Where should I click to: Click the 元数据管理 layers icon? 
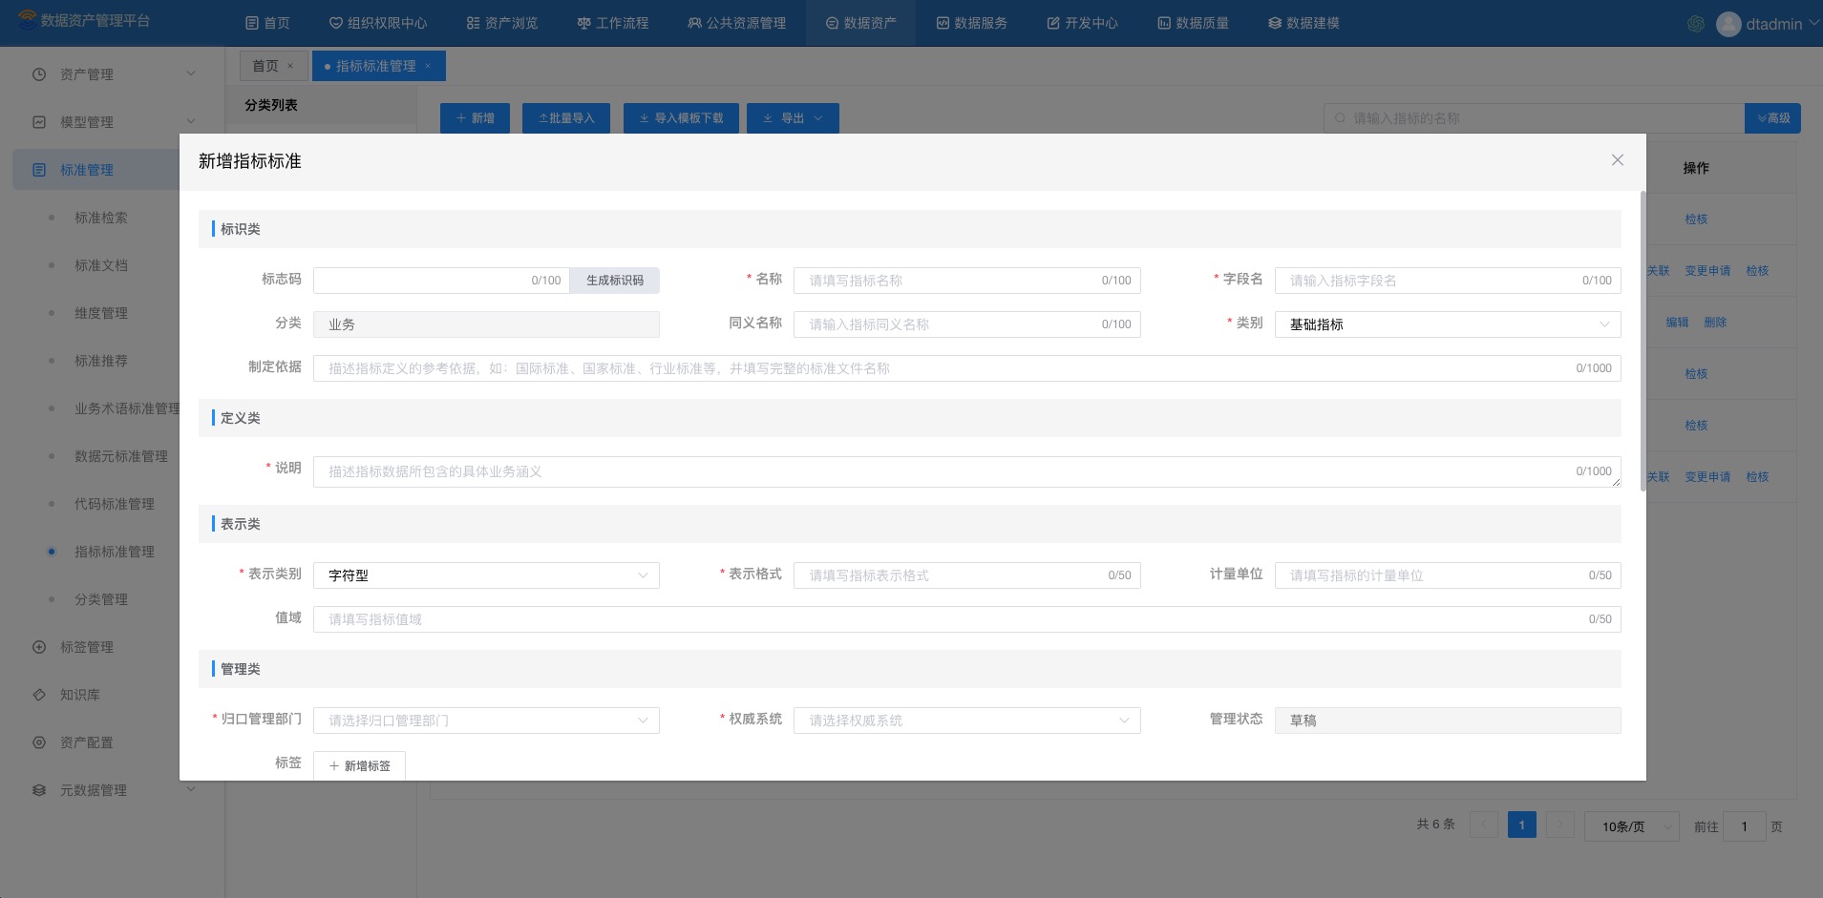(x=39, y=790)
